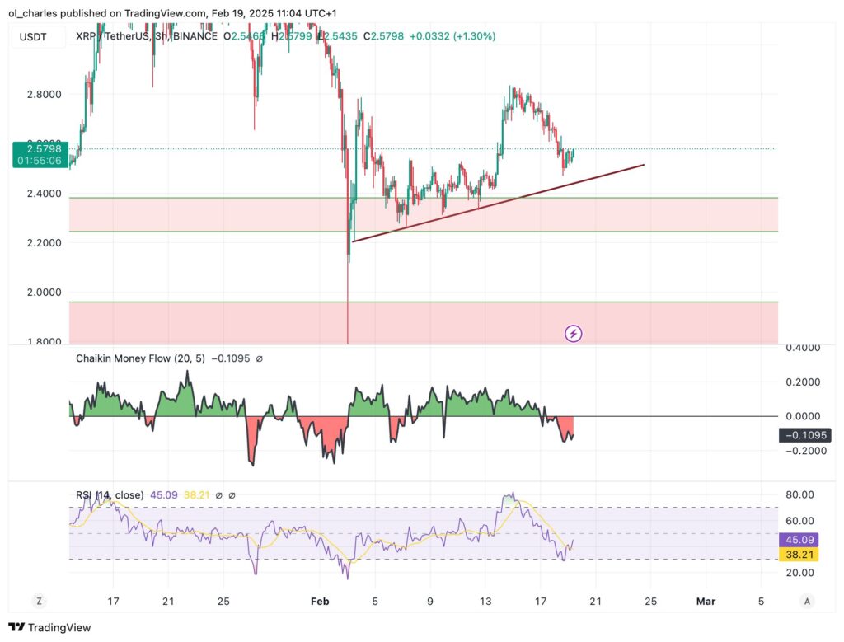Click the first ⌀ icon after 45.09 value
This screenshot has width=844, height=642.
pyautogui.click(x=218, y=495)
